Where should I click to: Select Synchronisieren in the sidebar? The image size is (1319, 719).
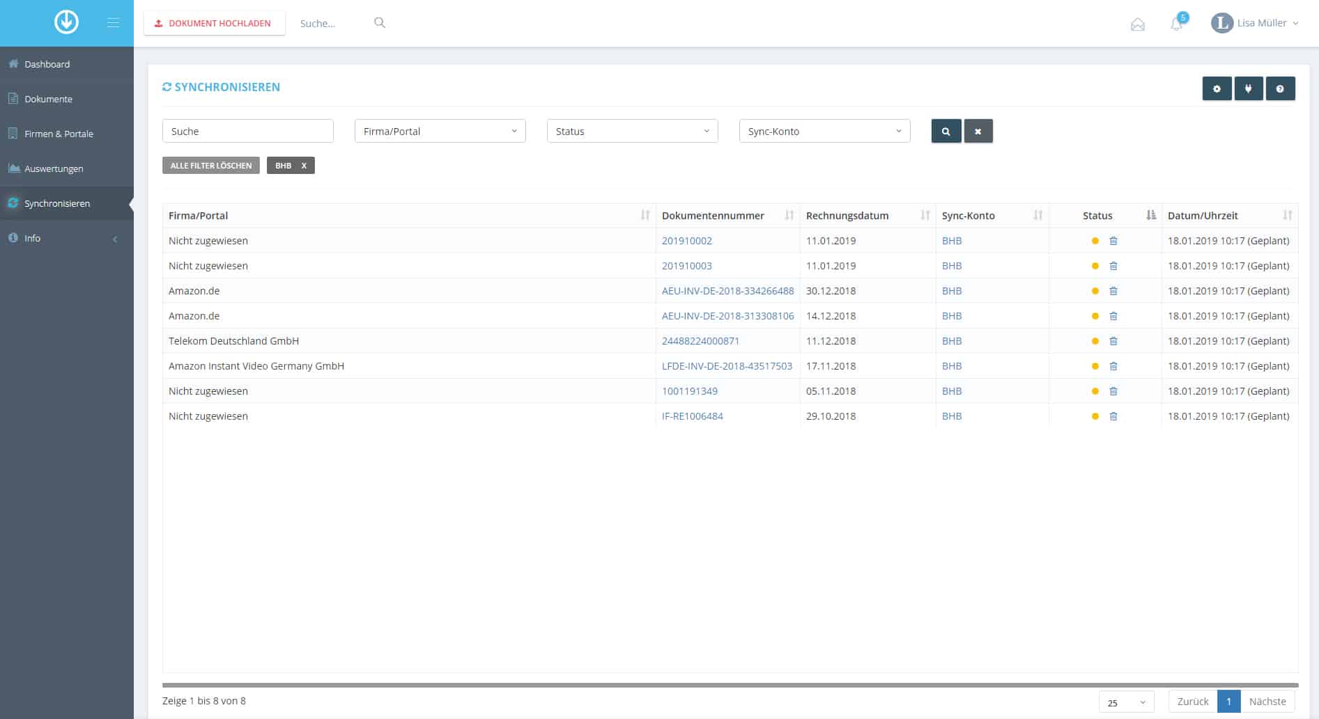point(67,203)
